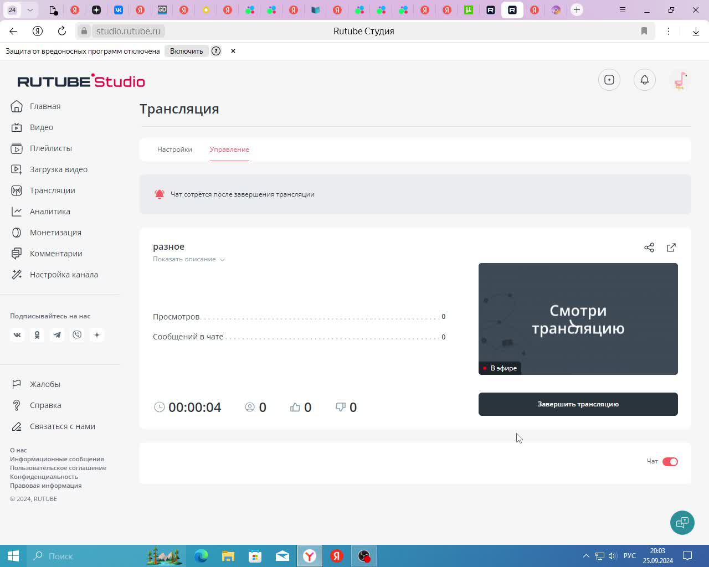This screenshot has height=567, width=709.
Task: Expand Показать описание
Action: coord(189,259)
